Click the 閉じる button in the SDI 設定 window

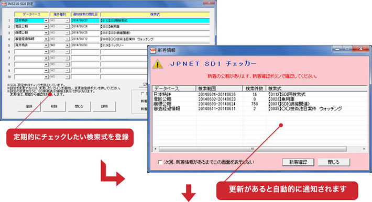click(79, 106)
